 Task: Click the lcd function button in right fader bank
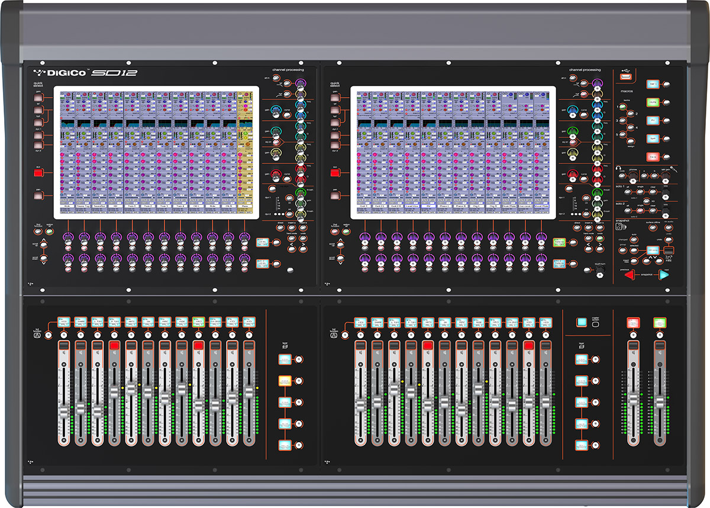[x=344, y=336]
